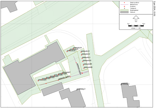Viewport: 156px width, 108px height.
Task: Click the gray Gebouw legend swatch
Action: click(124, 12)
